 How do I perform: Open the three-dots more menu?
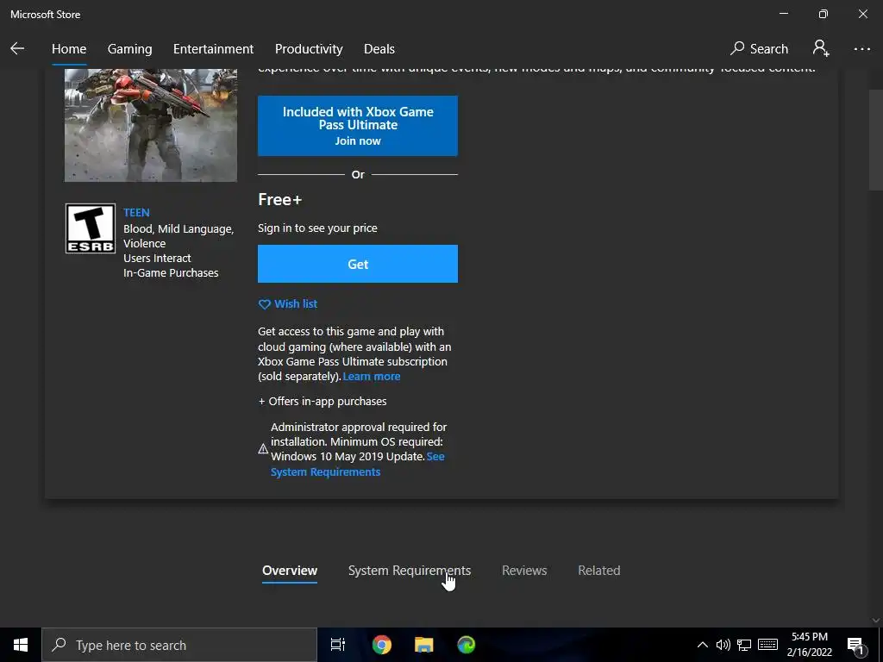coord(861,49)
